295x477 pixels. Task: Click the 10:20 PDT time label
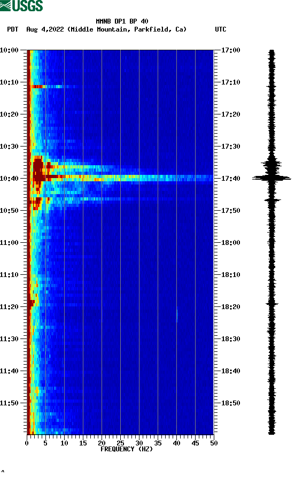tap(9, 114)
